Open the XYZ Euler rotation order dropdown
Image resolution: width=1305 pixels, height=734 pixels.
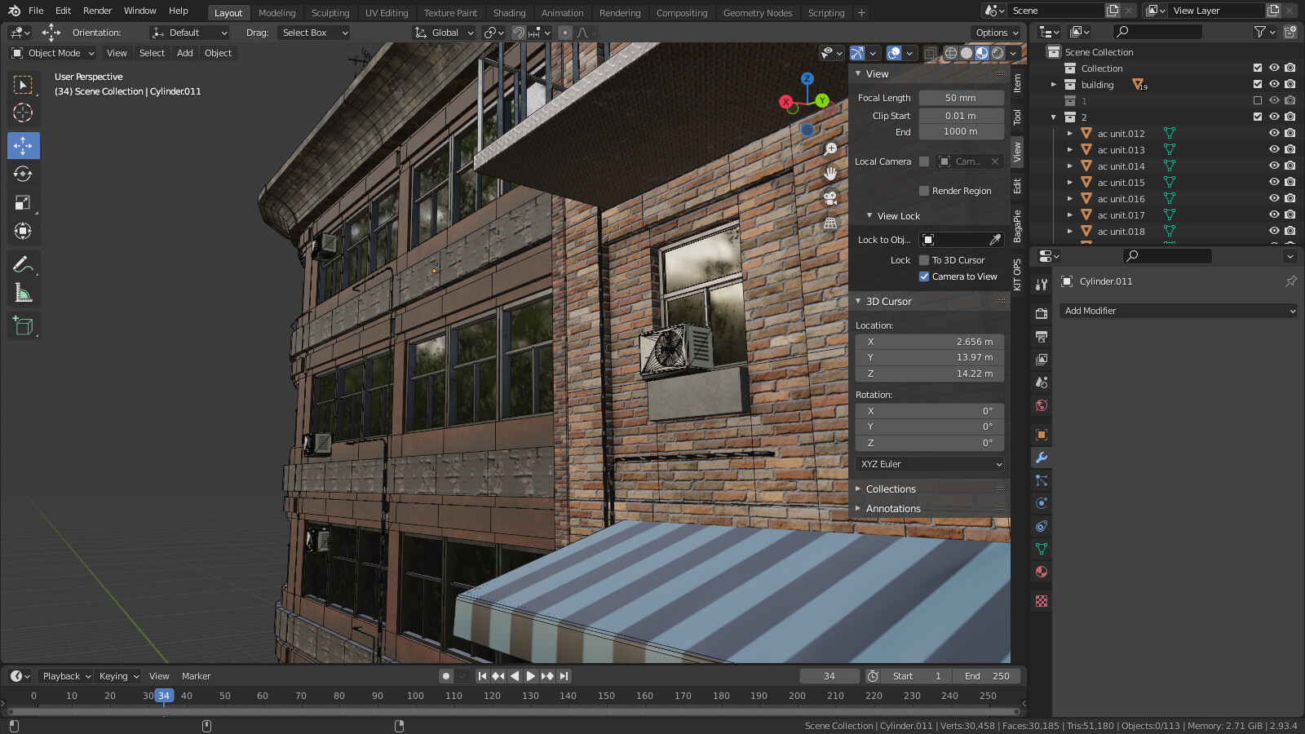929,463
